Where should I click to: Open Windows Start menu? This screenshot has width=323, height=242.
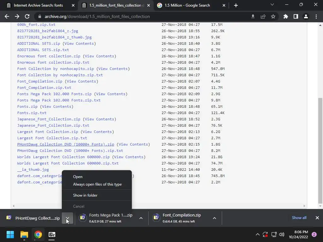point(10,234)
